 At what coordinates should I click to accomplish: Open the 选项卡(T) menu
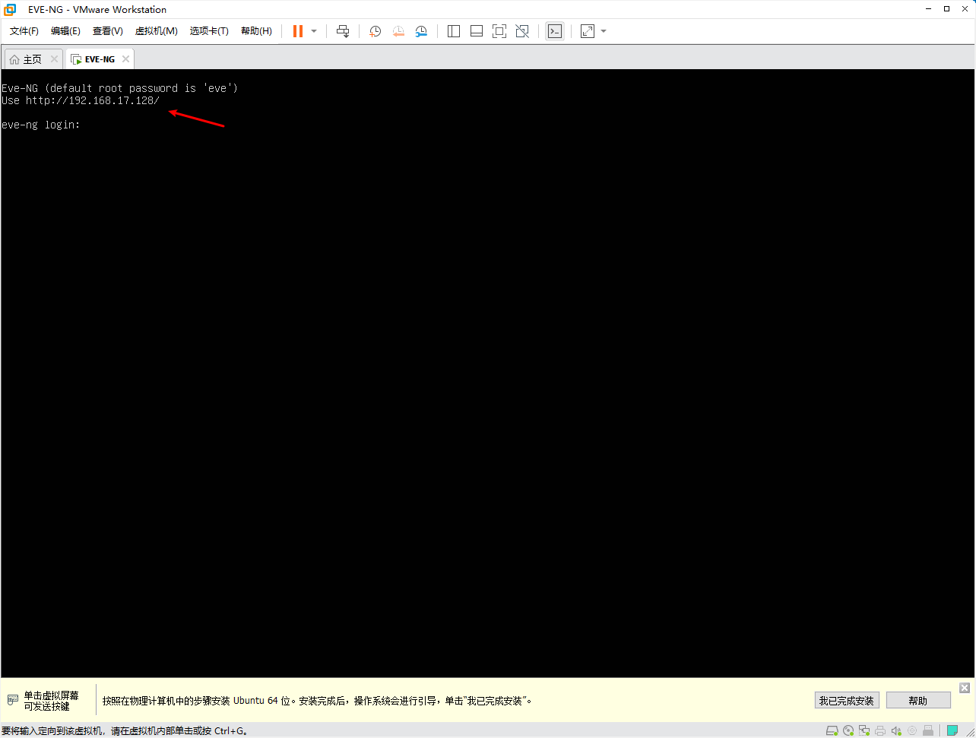[x=209, y=31]
